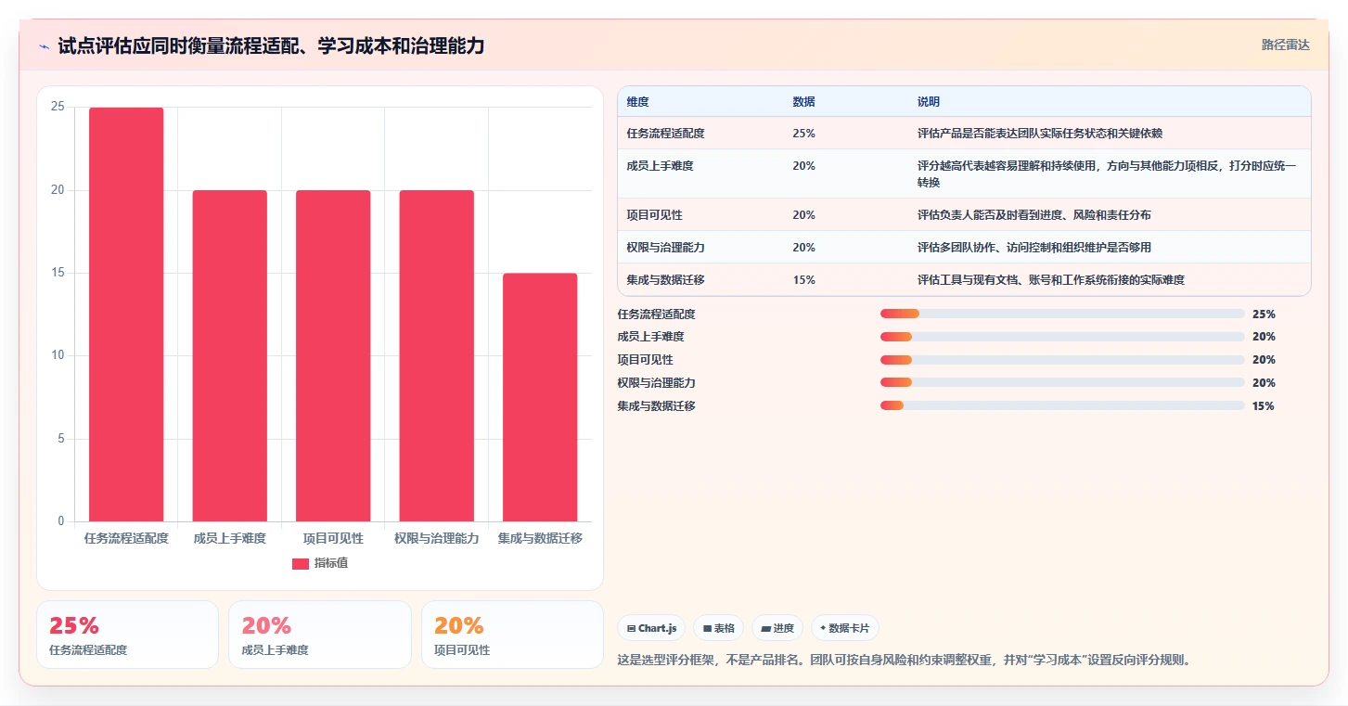Click the 评估多团队协作 description cell
The image size is (1348, 706).
(1110, 247)
